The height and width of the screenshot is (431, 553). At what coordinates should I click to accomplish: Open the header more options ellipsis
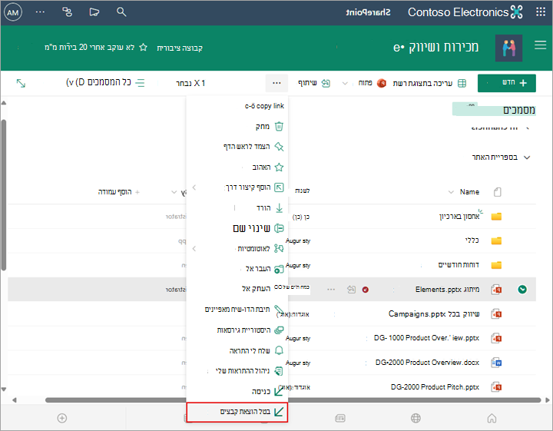pos(40,12)
